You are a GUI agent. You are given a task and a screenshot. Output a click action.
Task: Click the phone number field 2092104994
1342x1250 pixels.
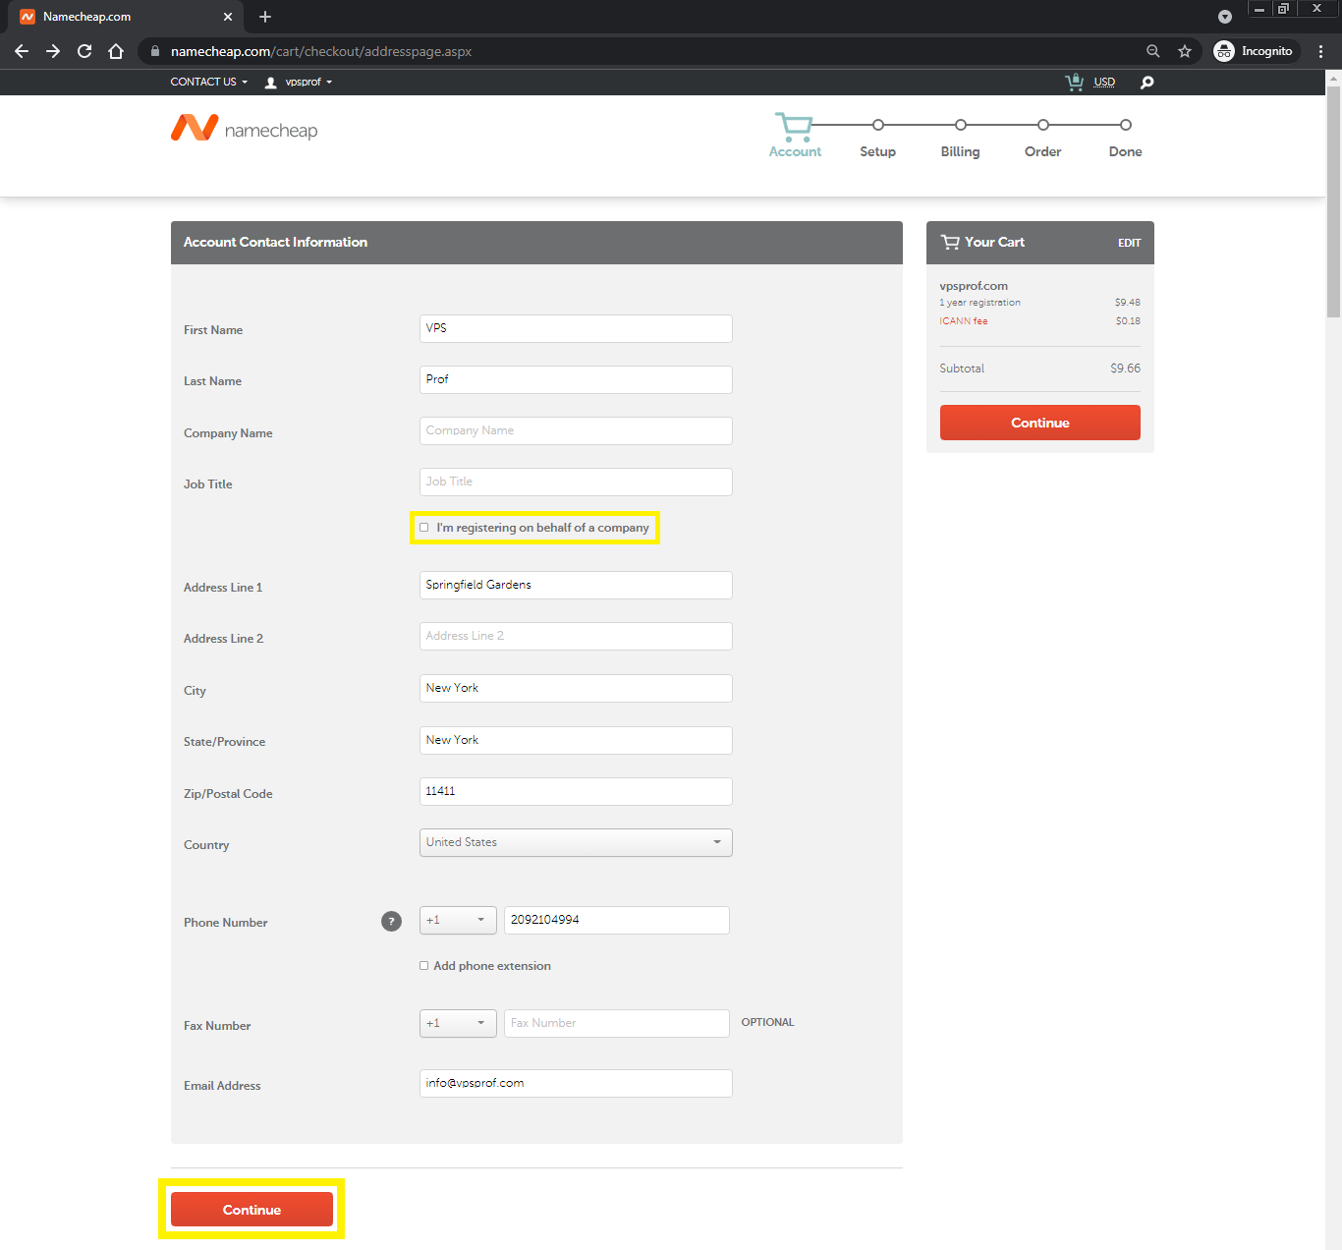point(617,920)
